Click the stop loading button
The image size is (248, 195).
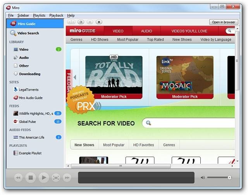[x=90, y=22]
